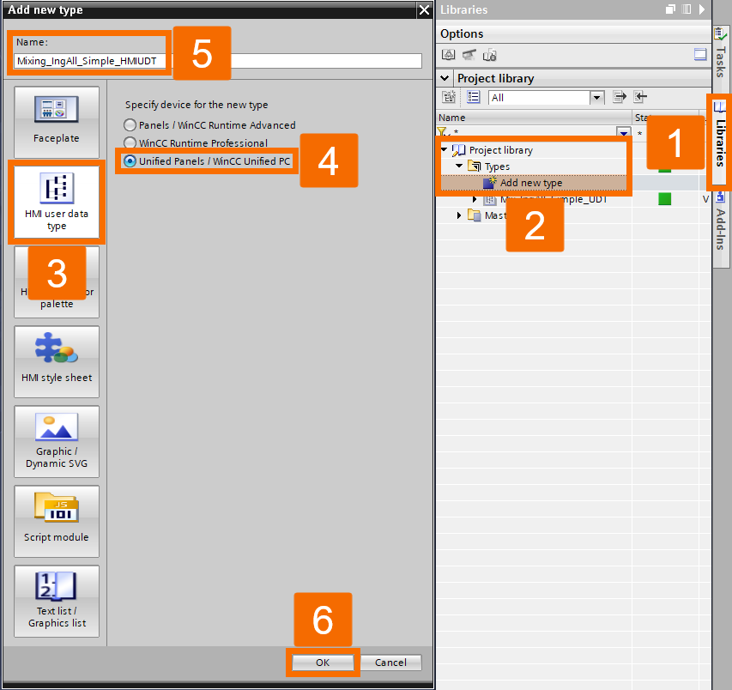Select WinCC Runtime Professional option
This screenshot has height=690, width=732.
pos(196,142)
